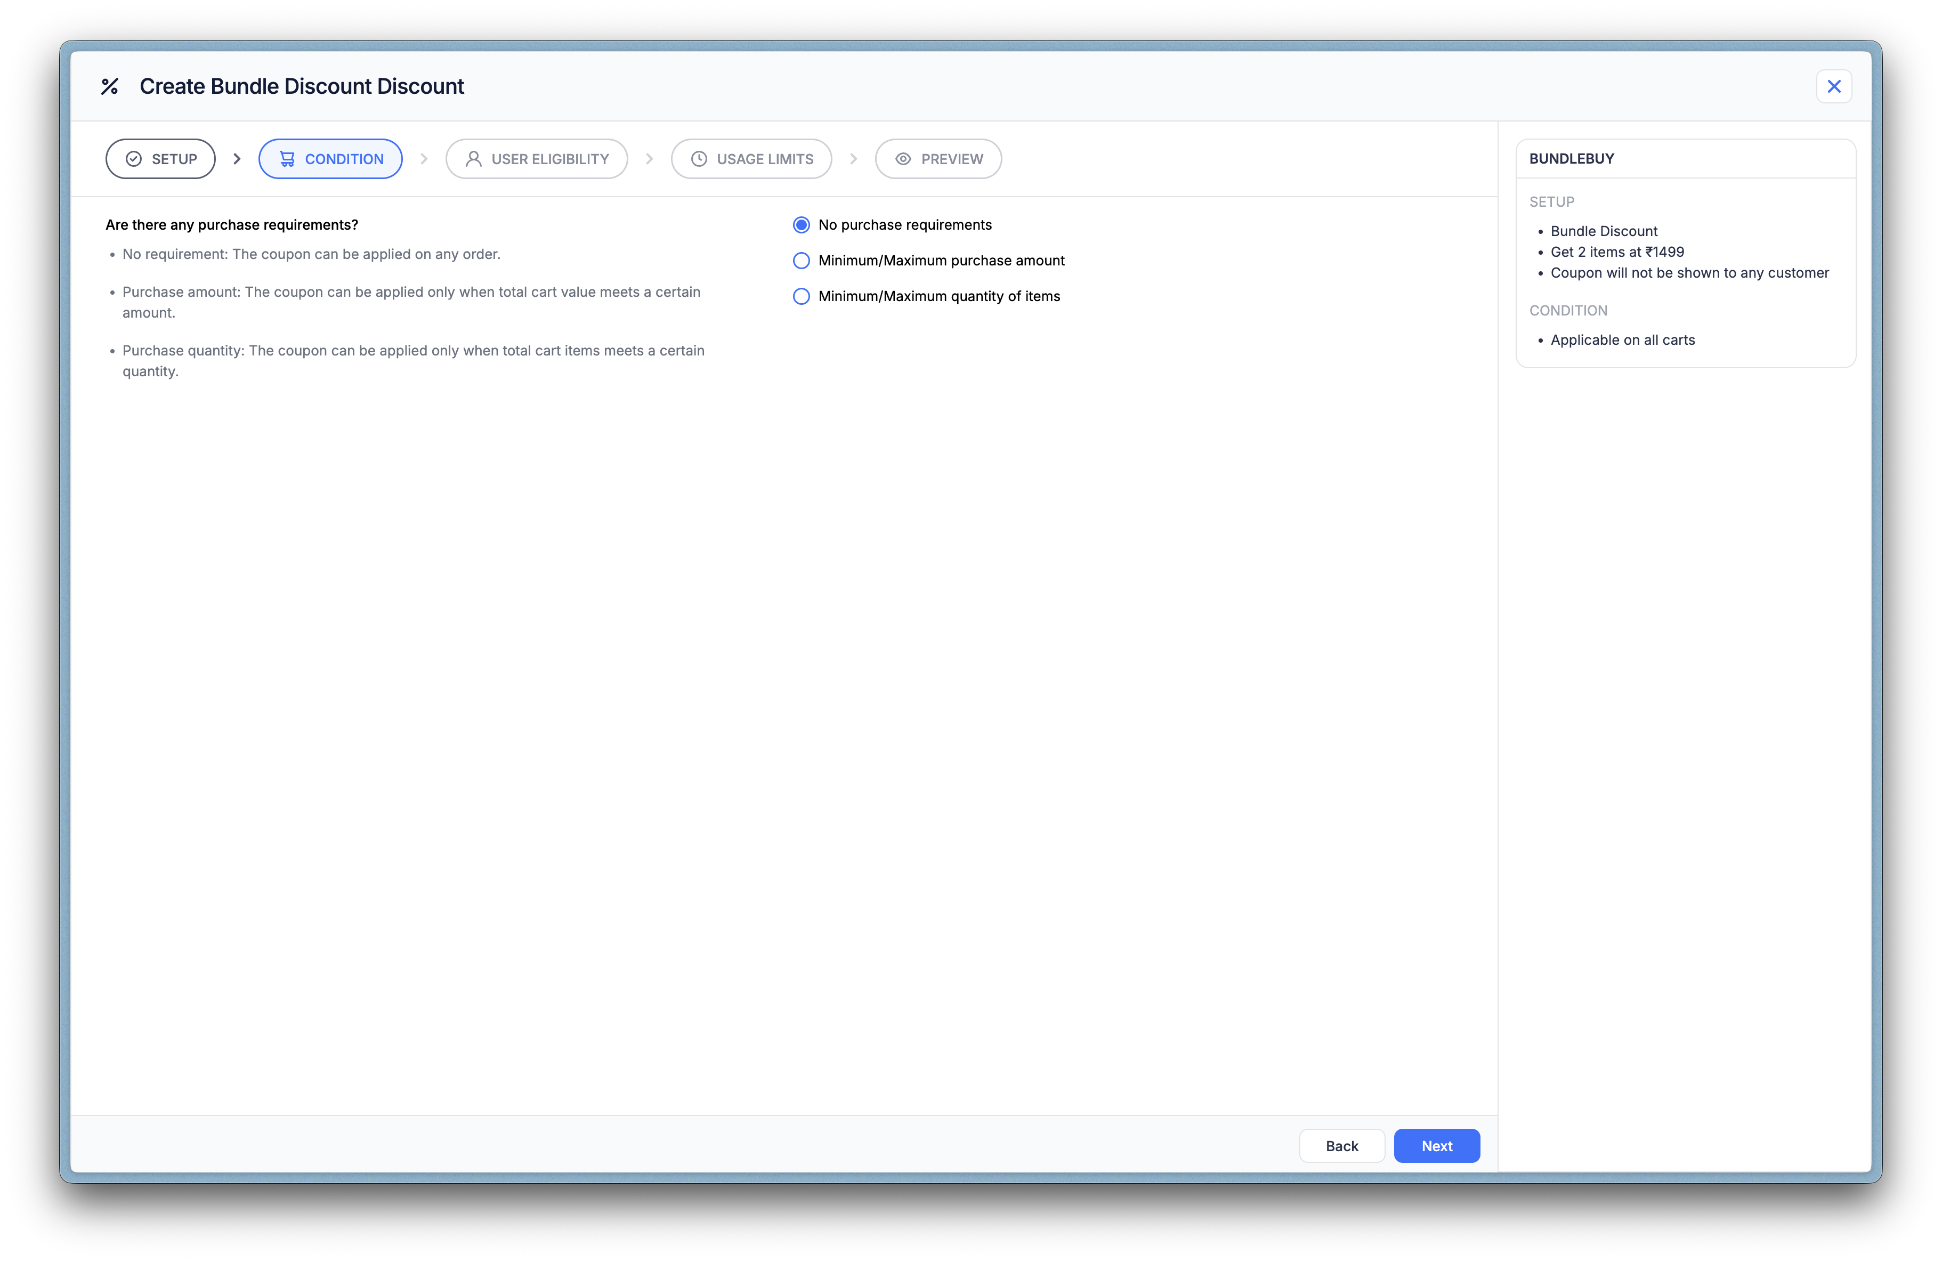
Task: Click the person icon on User Eligibility
Action: pyautogui.click(x=473, y=159)
